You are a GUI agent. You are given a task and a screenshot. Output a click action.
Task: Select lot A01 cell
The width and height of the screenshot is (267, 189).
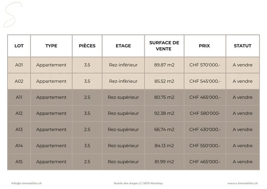pos(19,65)
